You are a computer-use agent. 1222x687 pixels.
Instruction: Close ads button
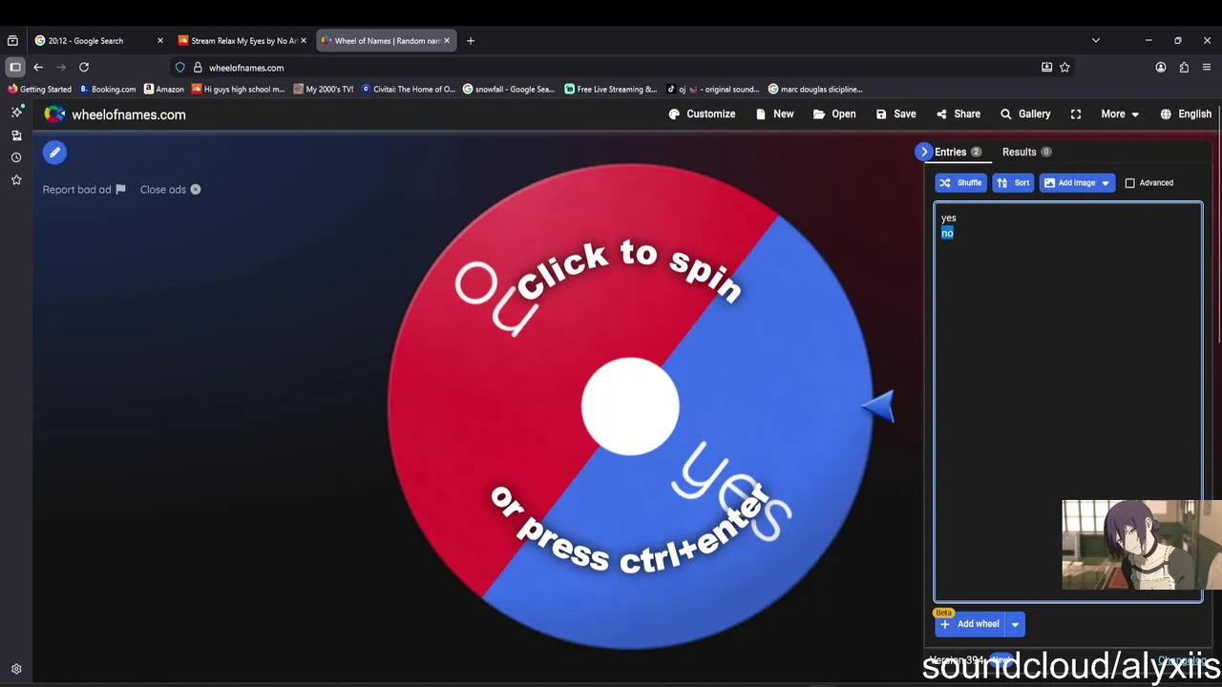click(x=170, y=189)
